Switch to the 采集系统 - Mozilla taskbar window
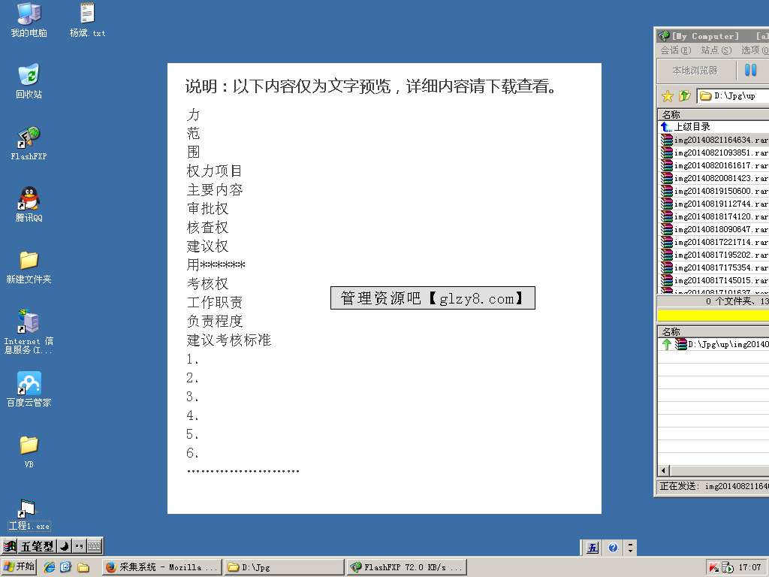The image size is (769, 577). [162, 567]
